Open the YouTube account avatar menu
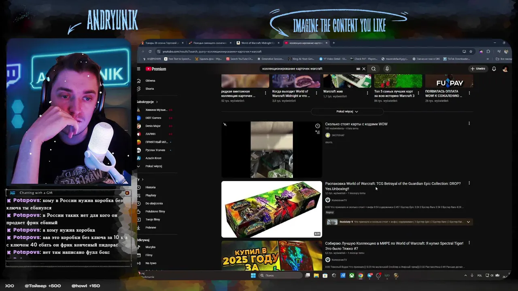The height and width of the screenshot is (291, 518). (505, 69)
